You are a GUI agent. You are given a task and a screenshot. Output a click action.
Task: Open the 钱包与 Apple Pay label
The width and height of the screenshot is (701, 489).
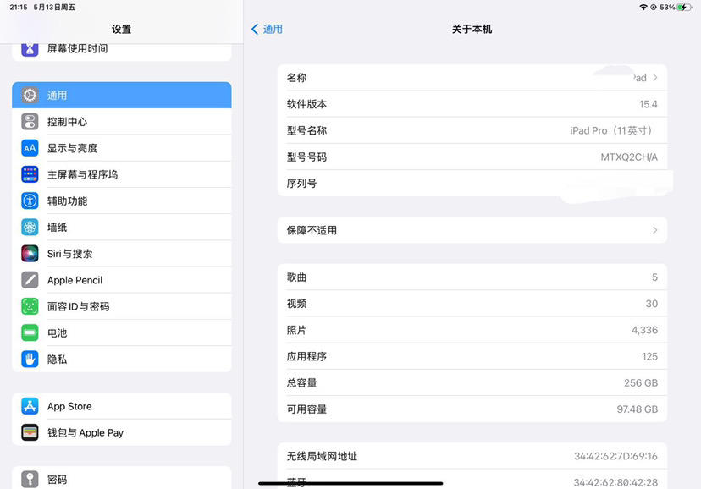coord(86,432)
